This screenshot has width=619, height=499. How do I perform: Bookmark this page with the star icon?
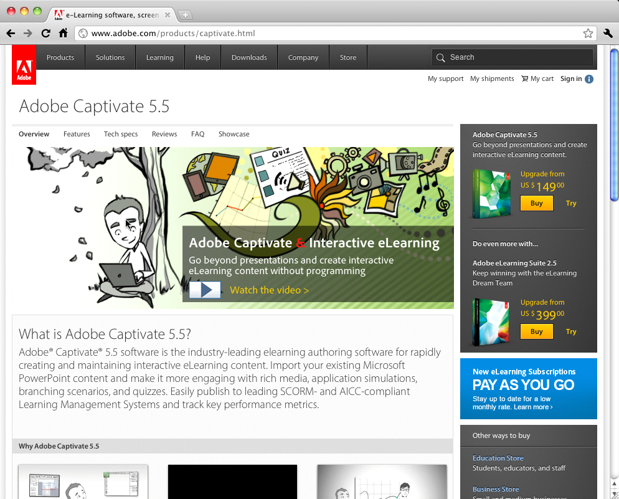[587, 34]
